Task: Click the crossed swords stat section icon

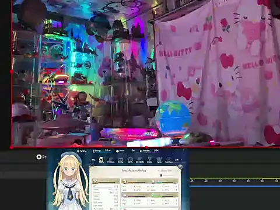Action: tap(95, 181)
